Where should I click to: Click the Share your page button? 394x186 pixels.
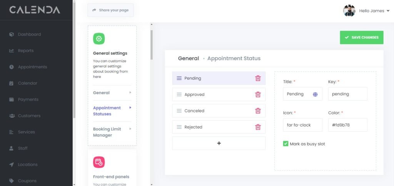[110, 10]
